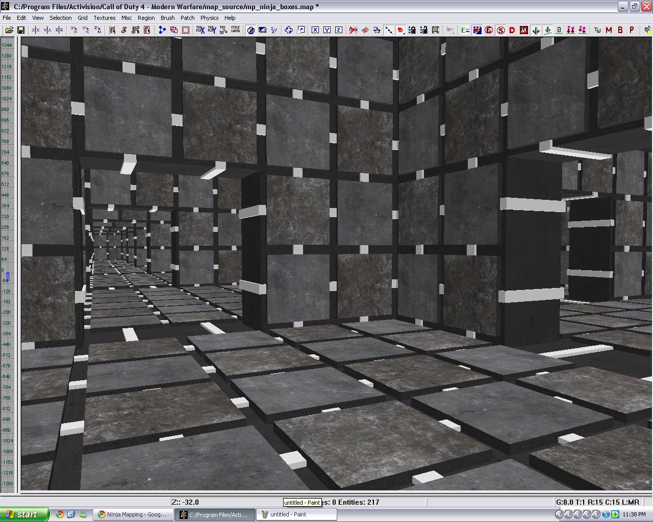
Task: Flip selection along the Z axis
Action: pyautogui.click(x=59, y=30)
